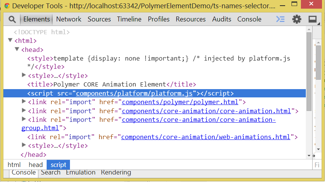Open DevTools settings gear
Viewport: 325px width, 182px height.
[x=297, y=19]
